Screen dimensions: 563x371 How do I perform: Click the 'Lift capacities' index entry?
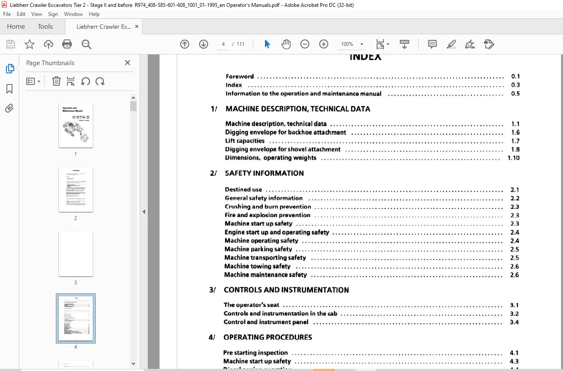[x=245, y=141]
